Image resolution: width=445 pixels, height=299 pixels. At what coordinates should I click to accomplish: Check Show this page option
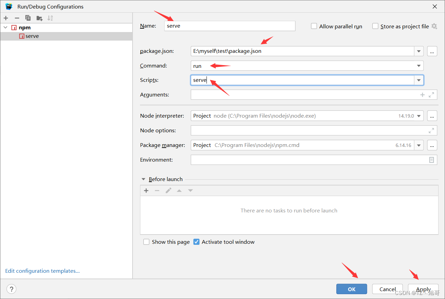coord(147,242)
